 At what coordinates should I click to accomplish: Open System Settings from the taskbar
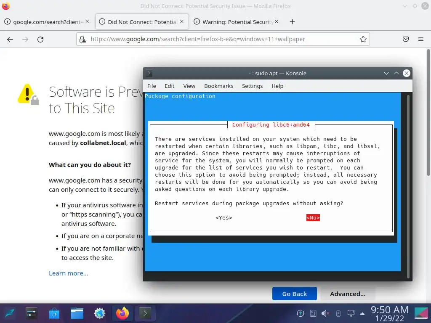[32, 313]
